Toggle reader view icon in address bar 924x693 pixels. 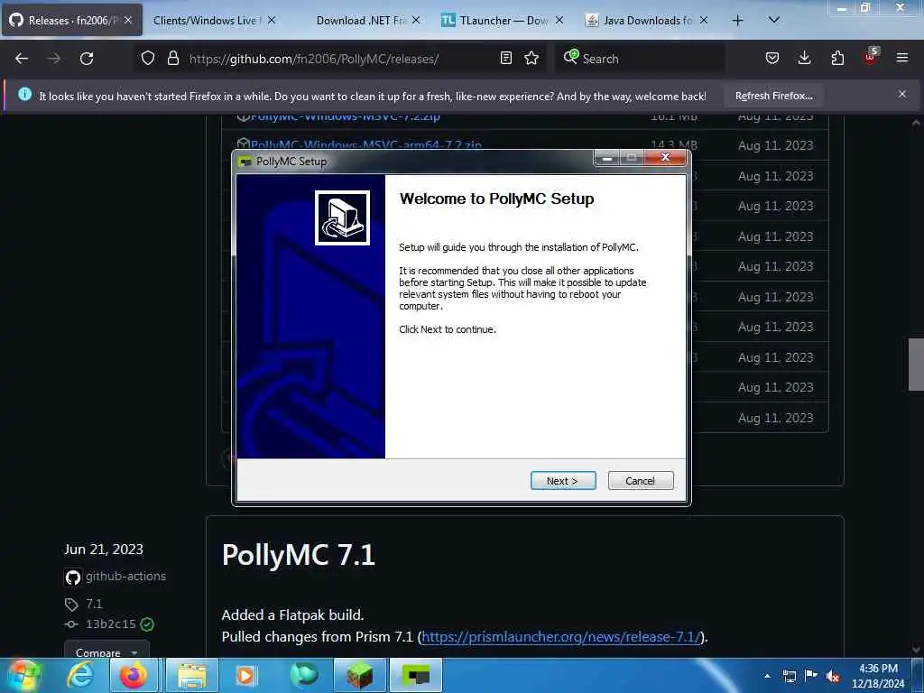coord(505,58)
